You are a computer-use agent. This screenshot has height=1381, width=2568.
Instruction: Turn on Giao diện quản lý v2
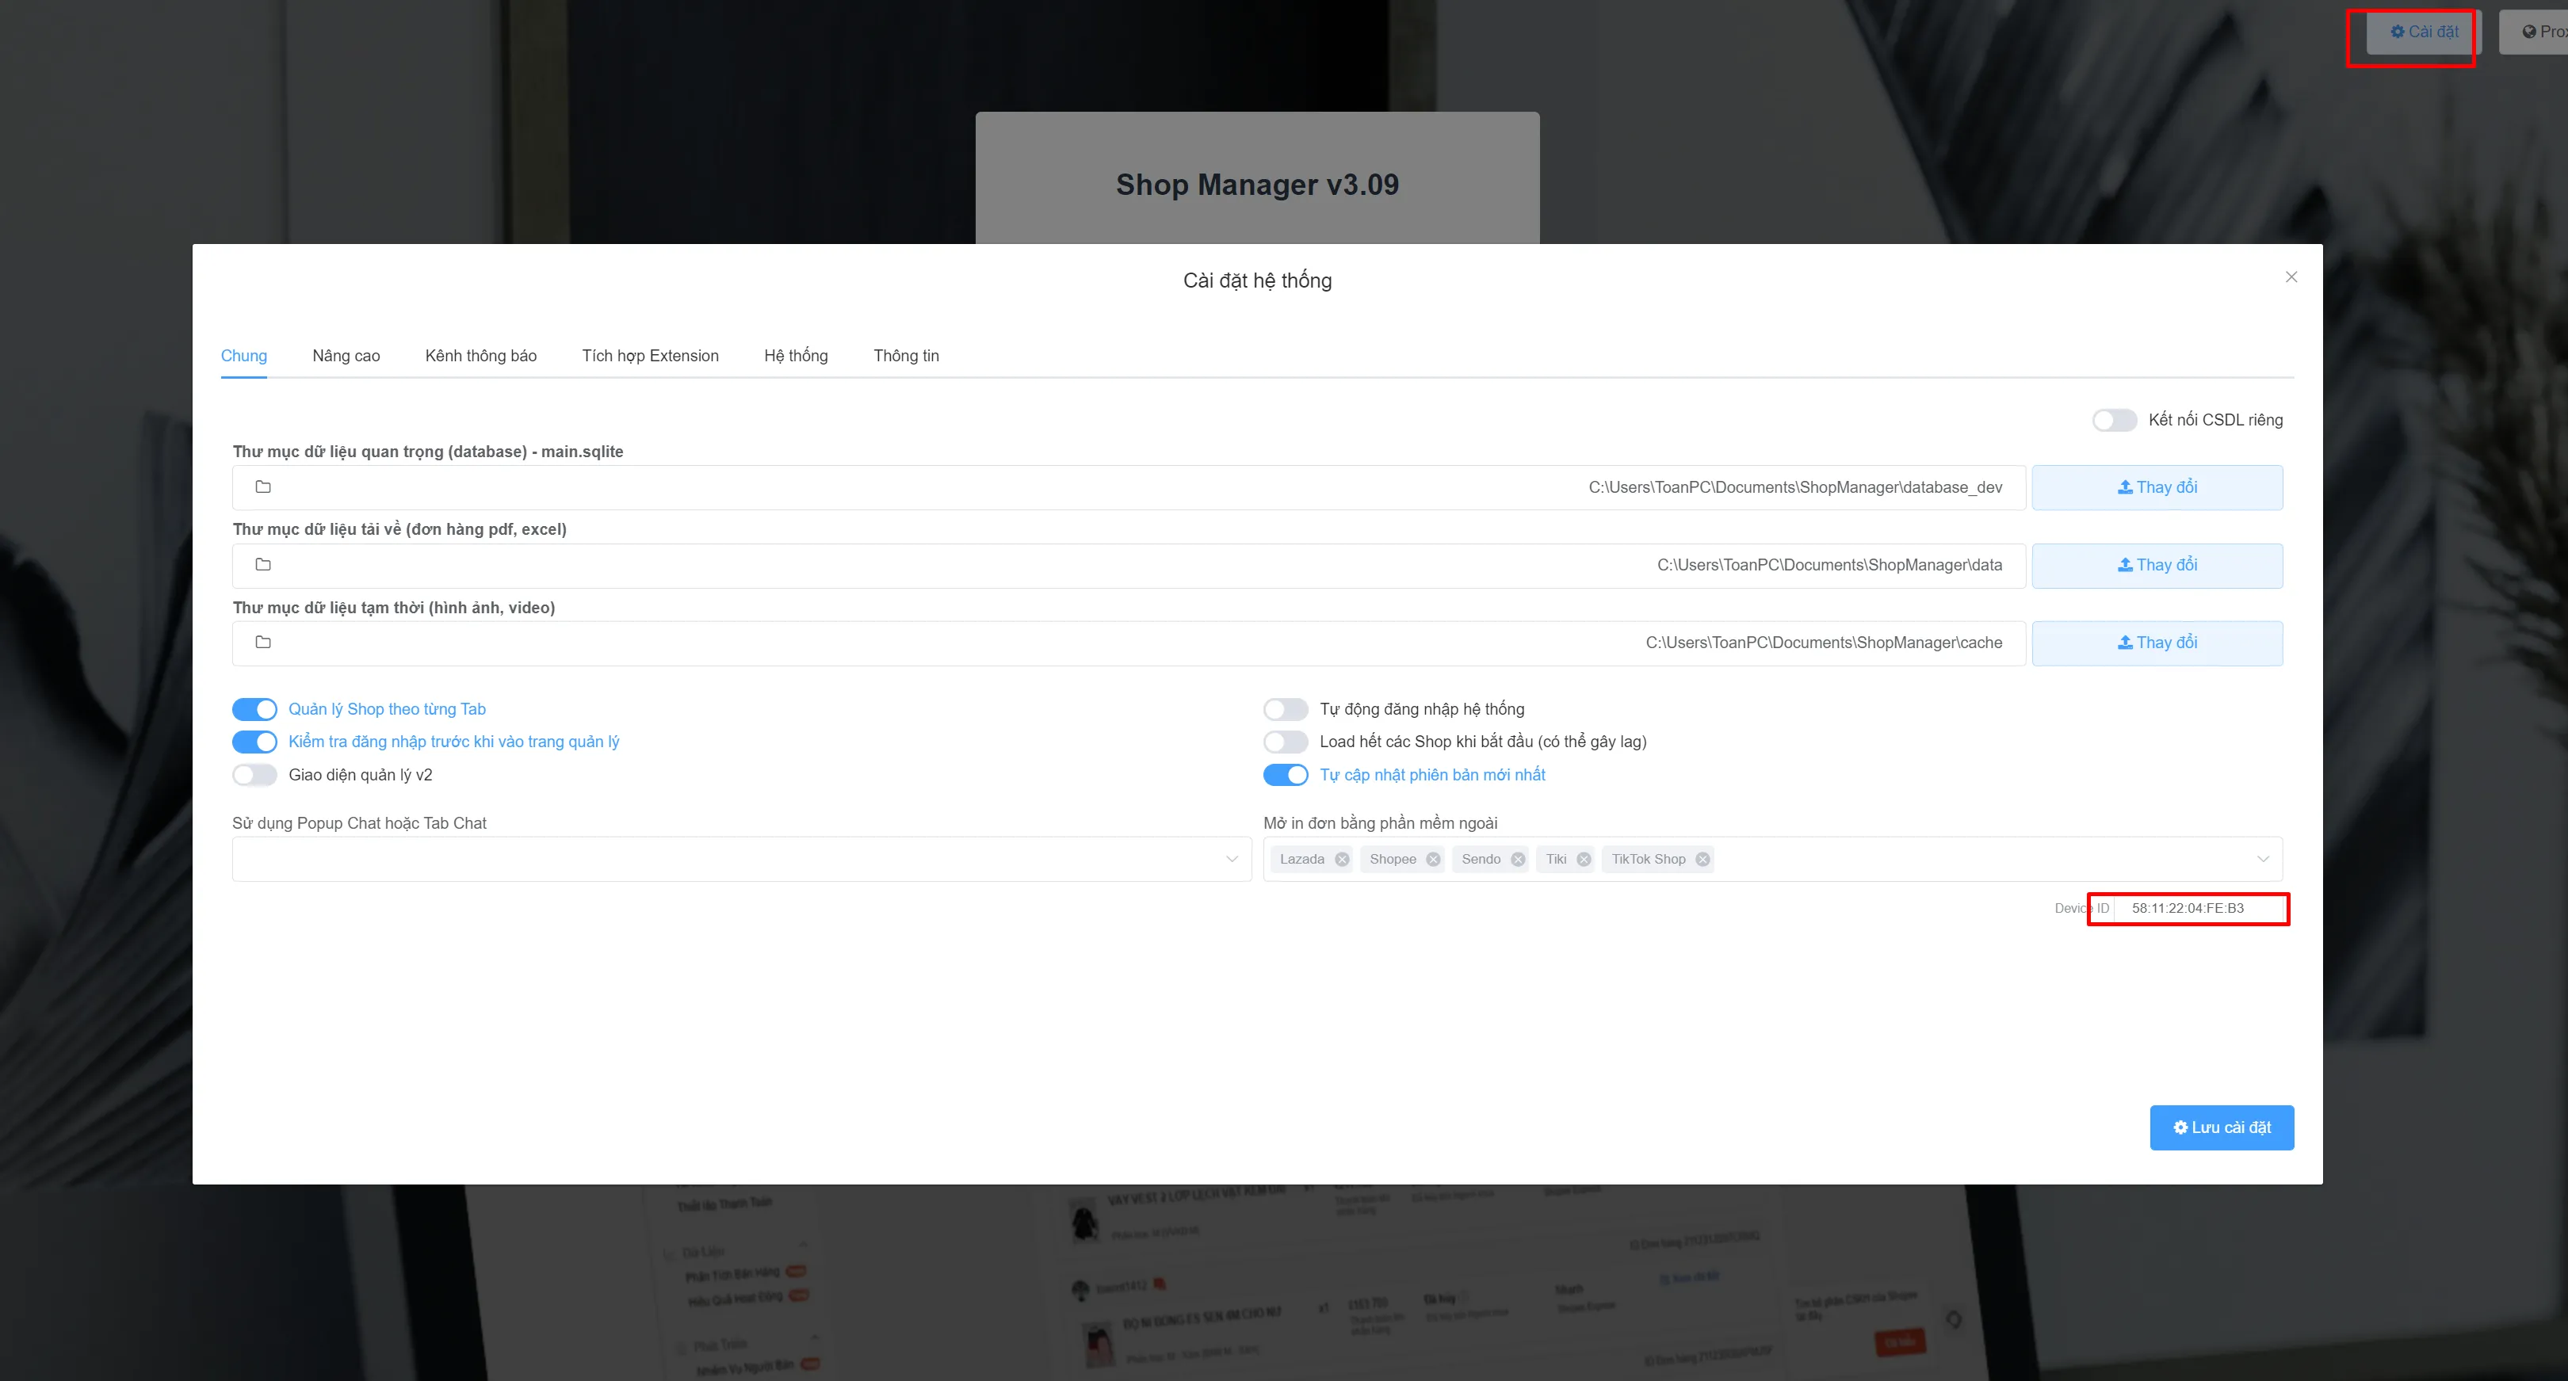(x=254, y=774)
